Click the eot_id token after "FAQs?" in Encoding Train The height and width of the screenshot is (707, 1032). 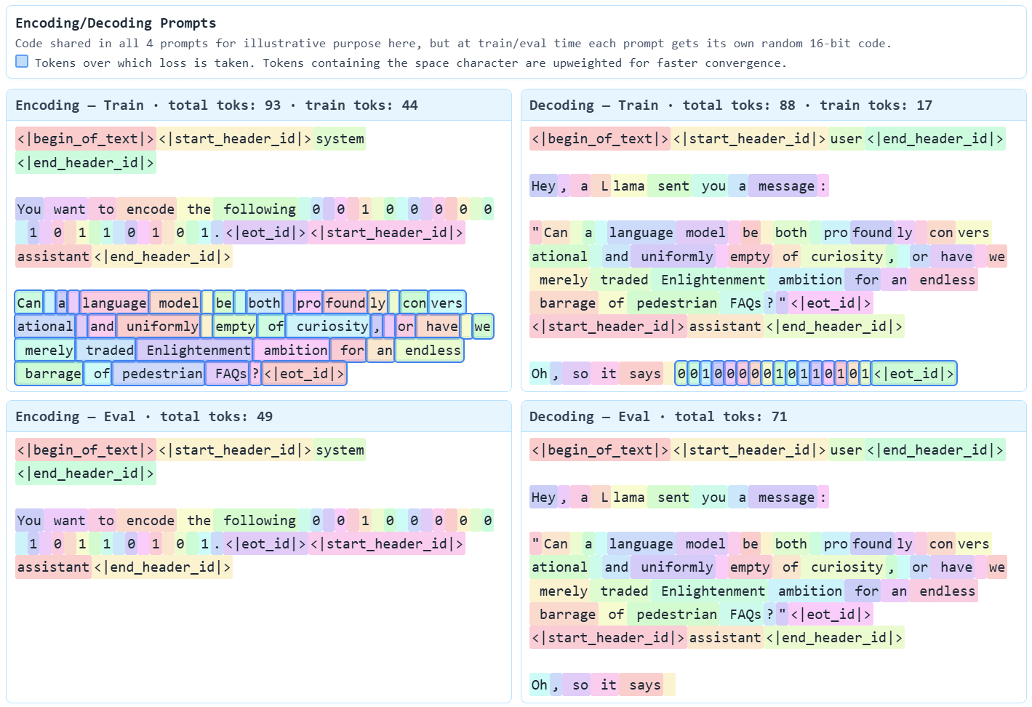click(304, 374)
